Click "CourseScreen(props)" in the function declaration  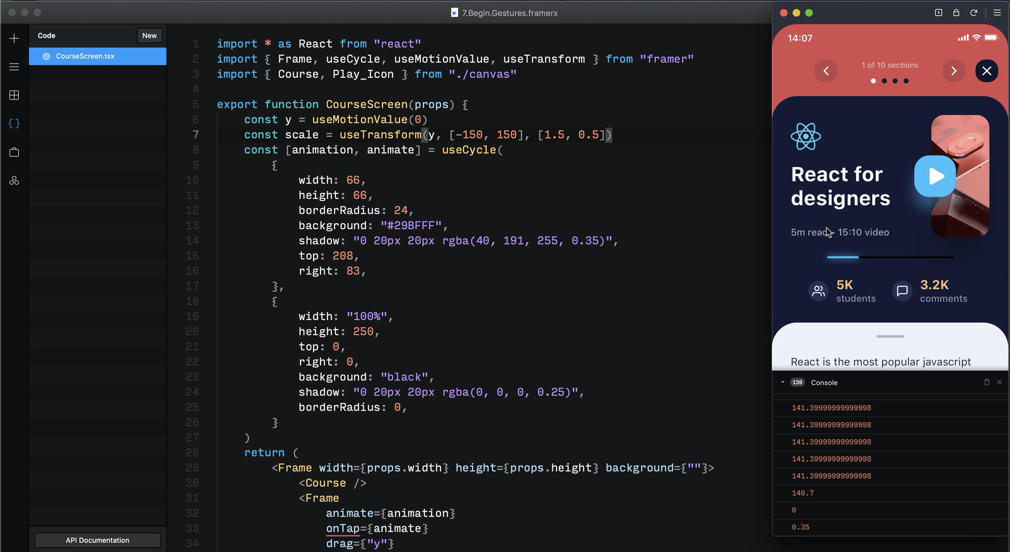(x=390, y=105)
